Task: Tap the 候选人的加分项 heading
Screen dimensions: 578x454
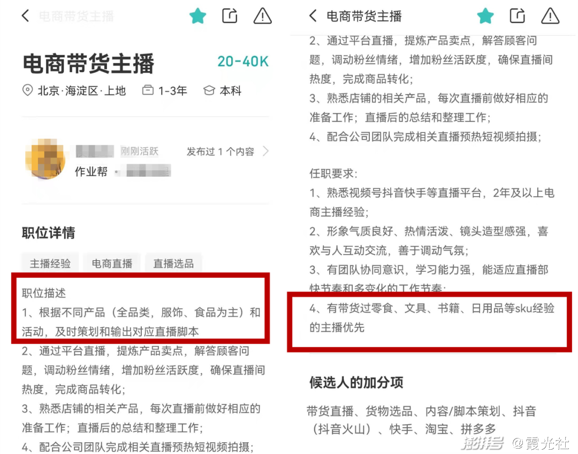Action: pos(356,382)
